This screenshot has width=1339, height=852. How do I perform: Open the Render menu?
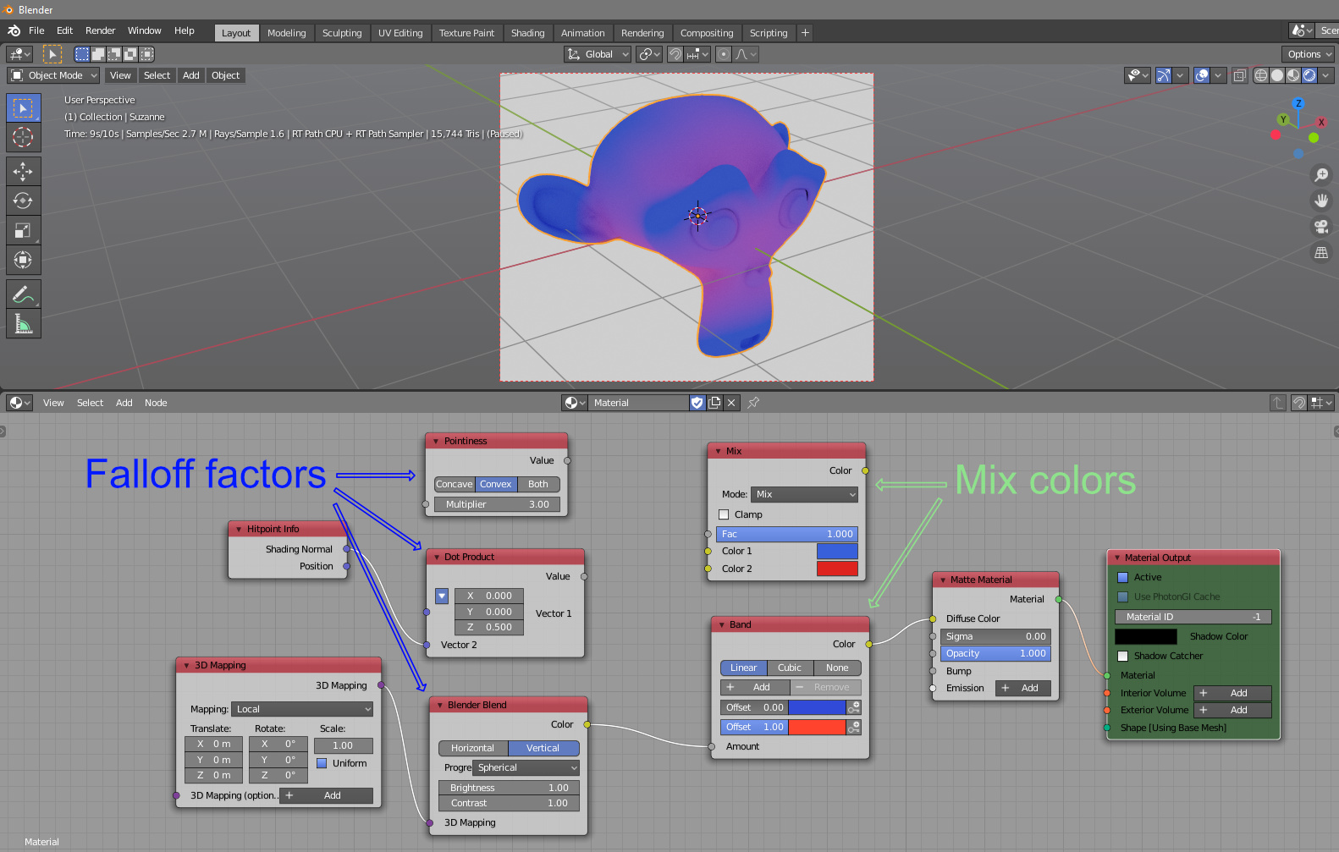[100, 30]
